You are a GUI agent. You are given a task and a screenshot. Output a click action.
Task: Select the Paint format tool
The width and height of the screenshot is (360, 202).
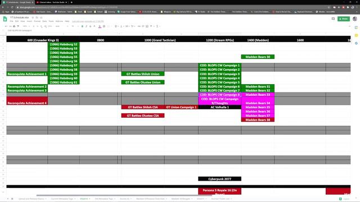[x=18, y=26]
